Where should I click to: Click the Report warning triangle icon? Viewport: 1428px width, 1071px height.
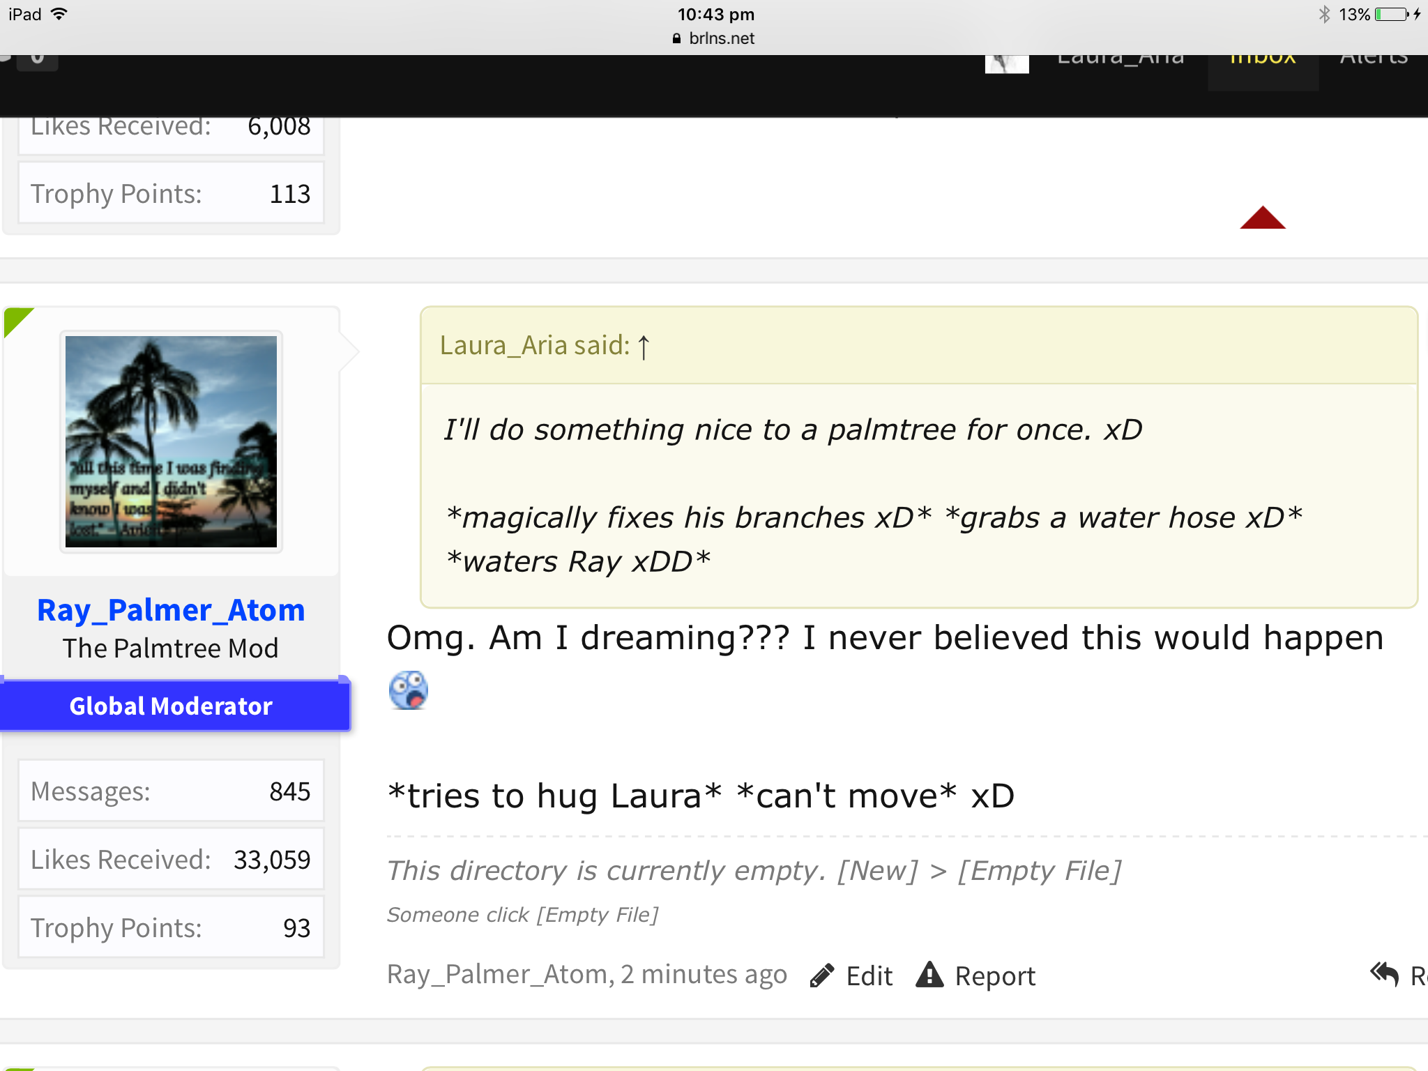(929, 975)
